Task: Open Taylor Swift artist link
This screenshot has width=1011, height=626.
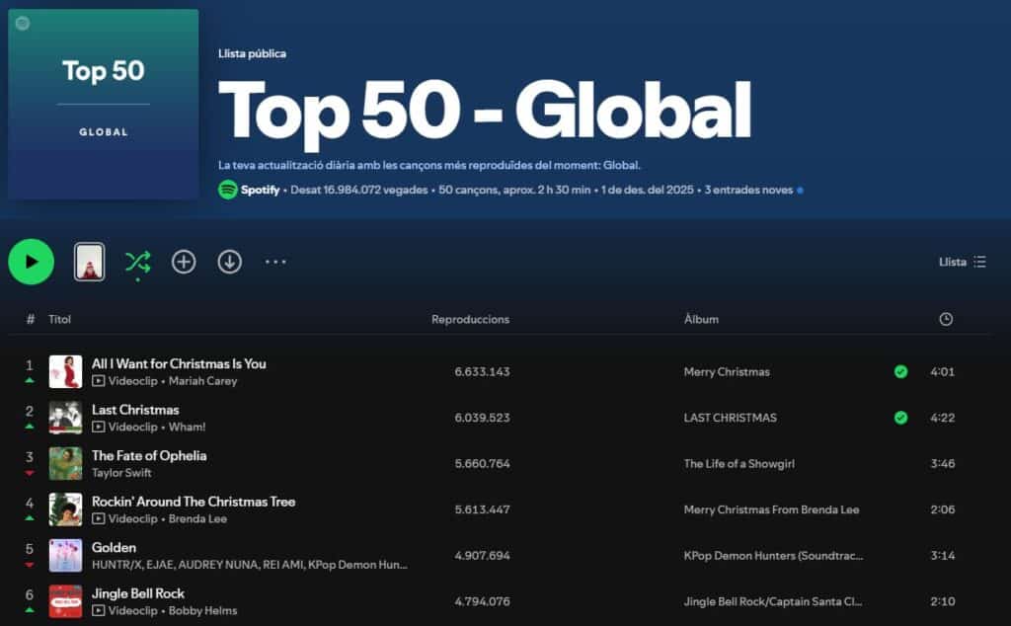Action: click(x=121, y=473)
